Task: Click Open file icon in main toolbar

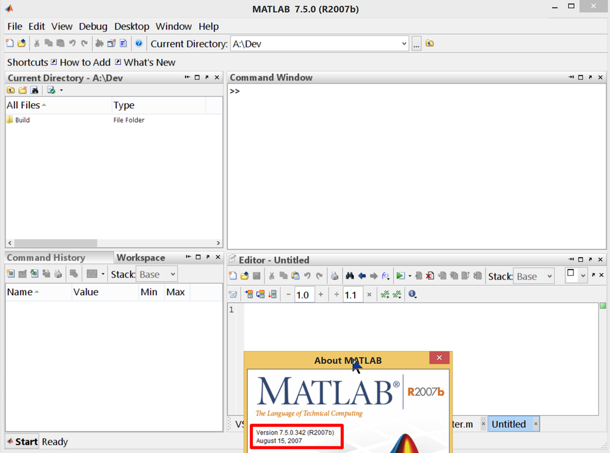Action: (x=22, y=43)
